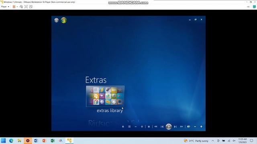The height and width of the screenshot is (144, 257).
Task: Skip forward to next track
Action: pos(175,126)
